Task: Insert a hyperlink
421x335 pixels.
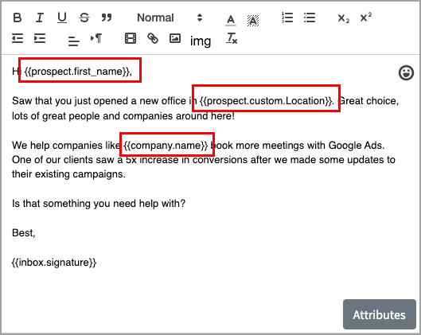Action: pos(153,38)
